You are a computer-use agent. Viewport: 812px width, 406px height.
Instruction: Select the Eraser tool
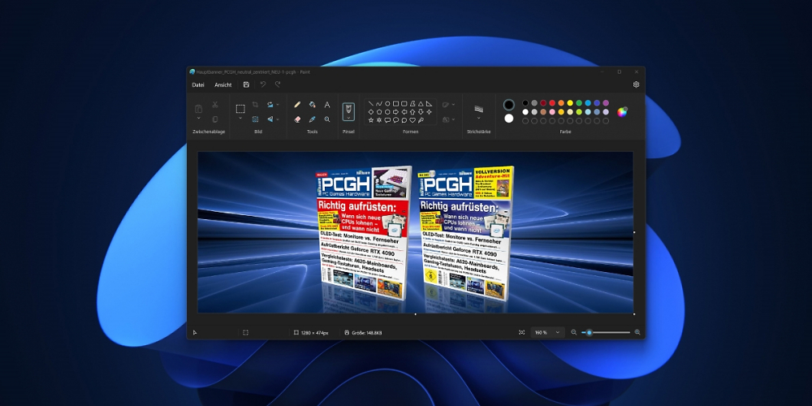[297, 119]
